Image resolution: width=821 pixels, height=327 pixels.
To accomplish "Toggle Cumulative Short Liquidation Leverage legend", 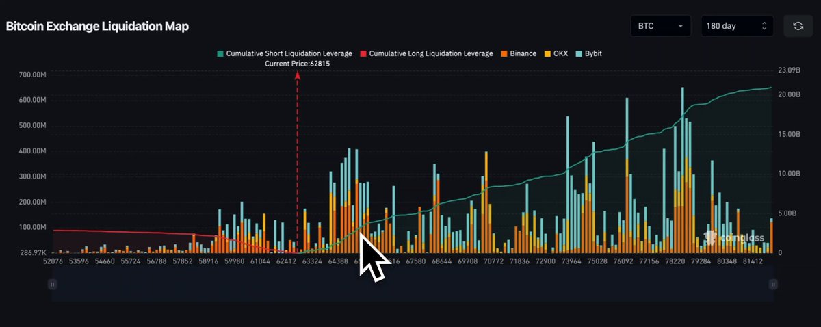I will click(285, 53).
